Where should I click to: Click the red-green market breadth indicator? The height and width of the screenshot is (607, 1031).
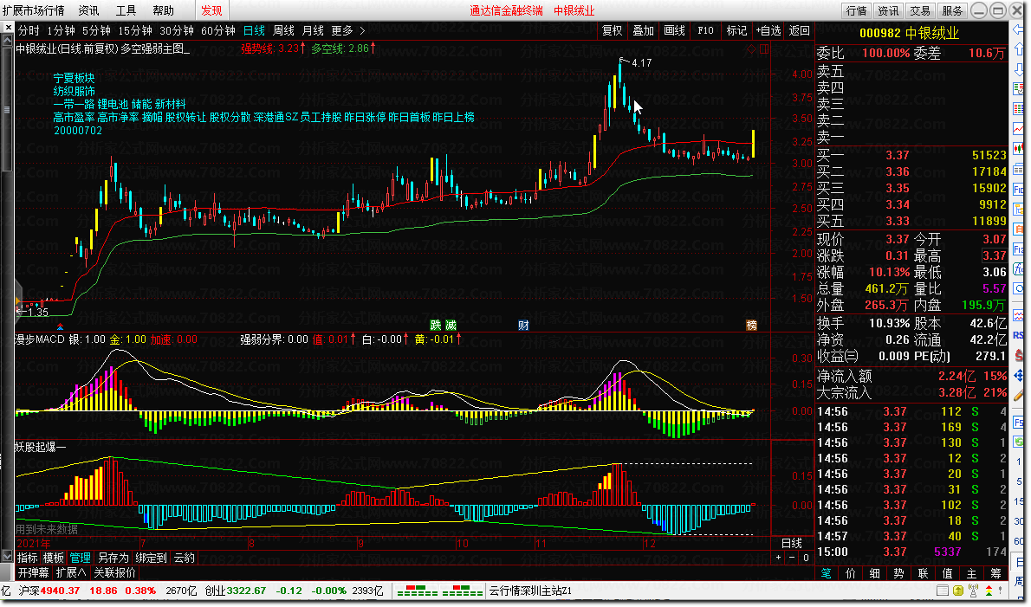[x=440, y=591]
